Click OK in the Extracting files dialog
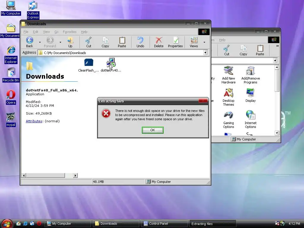Screen dimensions: 304x228 [x=153, y=130]
